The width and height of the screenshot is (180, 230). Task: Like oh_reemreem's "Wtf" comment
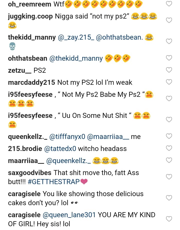(x=169, y=4)
